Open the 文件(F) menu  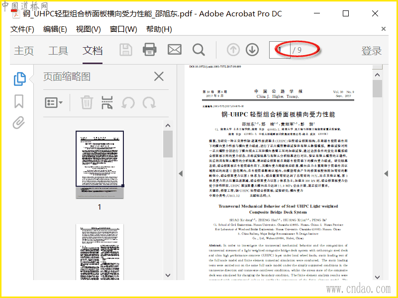click(x=22, y=29)
